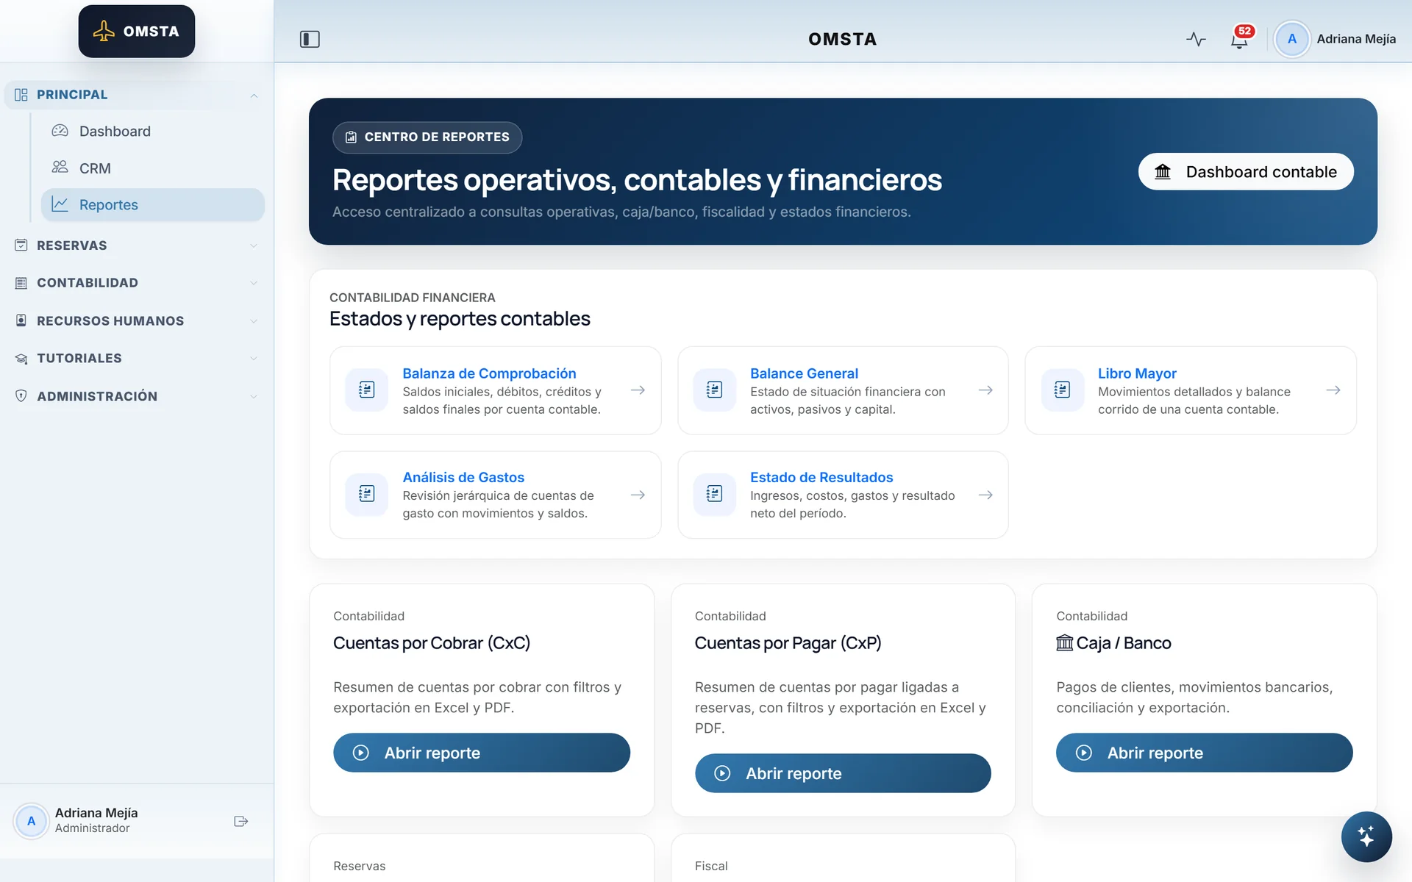
Task: Click the Dashboard contable button
Action: pos(1246,172)
